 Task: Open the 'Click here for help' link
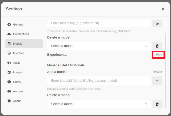click(88, 89)
